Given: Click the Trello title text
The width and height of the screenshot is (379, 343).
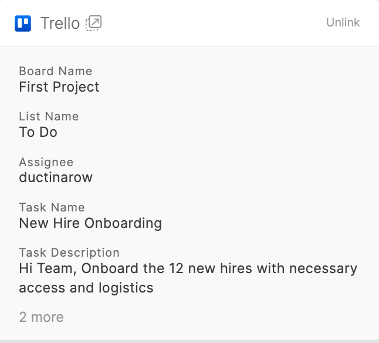Looking at the screenshot, I should 60,23.
